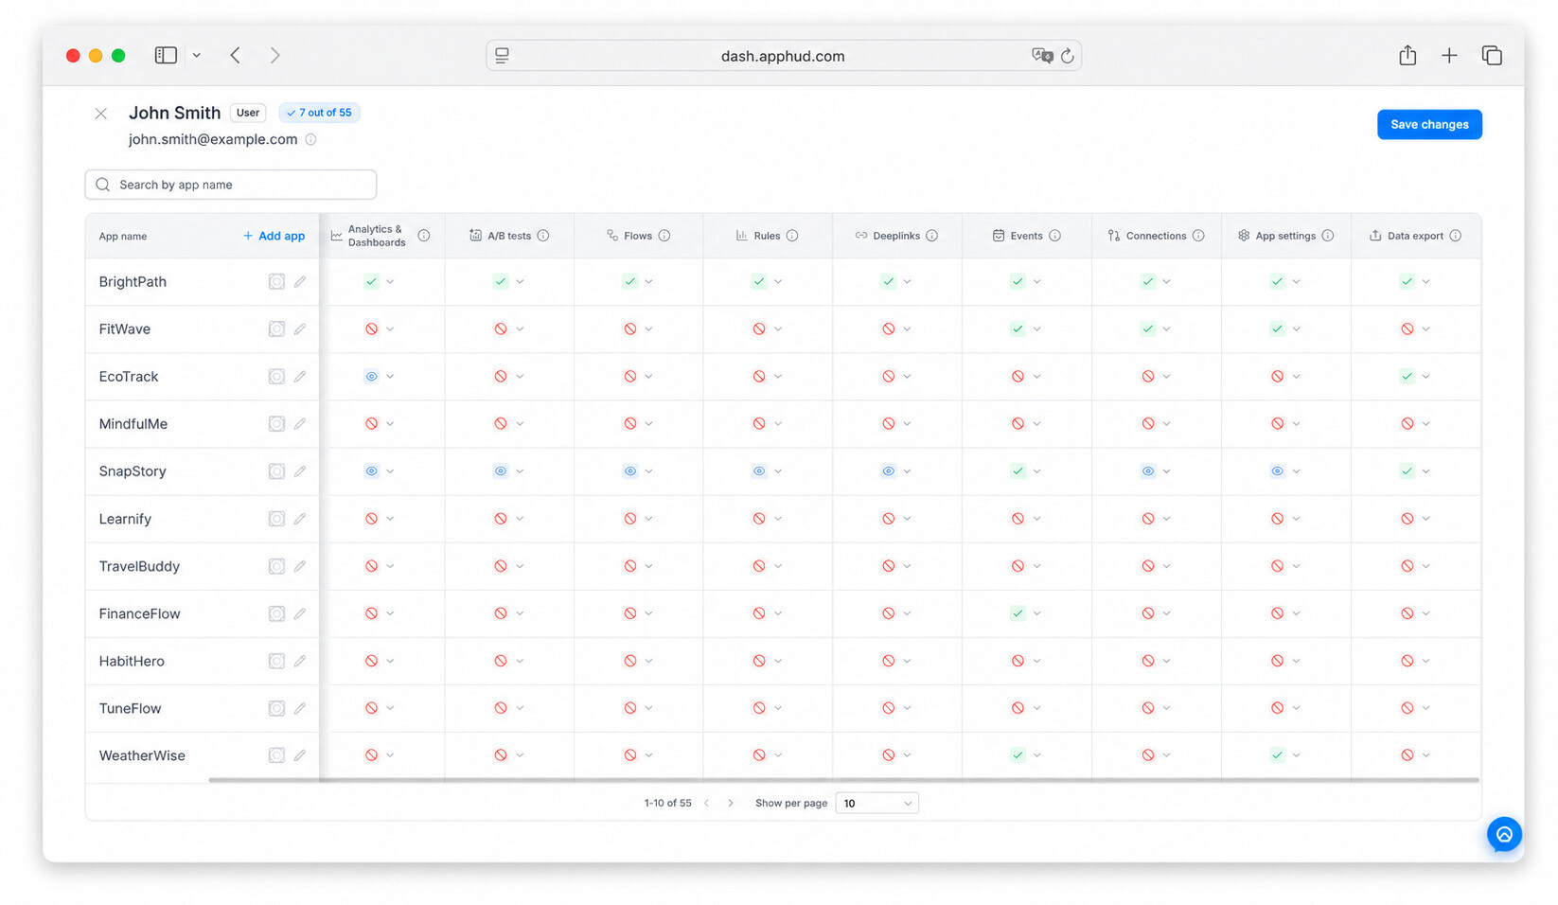
Task: Click the info icon next to john.smith@example.com
Action: [310, 139]
